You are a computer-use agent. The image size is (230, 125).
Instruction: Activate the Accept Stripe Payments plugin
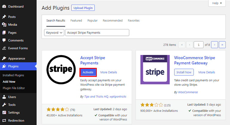[88, 72]
